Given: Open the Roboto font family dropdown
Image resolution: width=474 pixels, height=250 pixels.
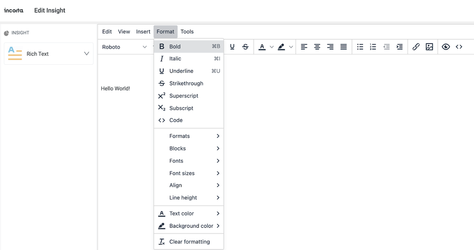Looking at the screenshot, I should 124,47.
